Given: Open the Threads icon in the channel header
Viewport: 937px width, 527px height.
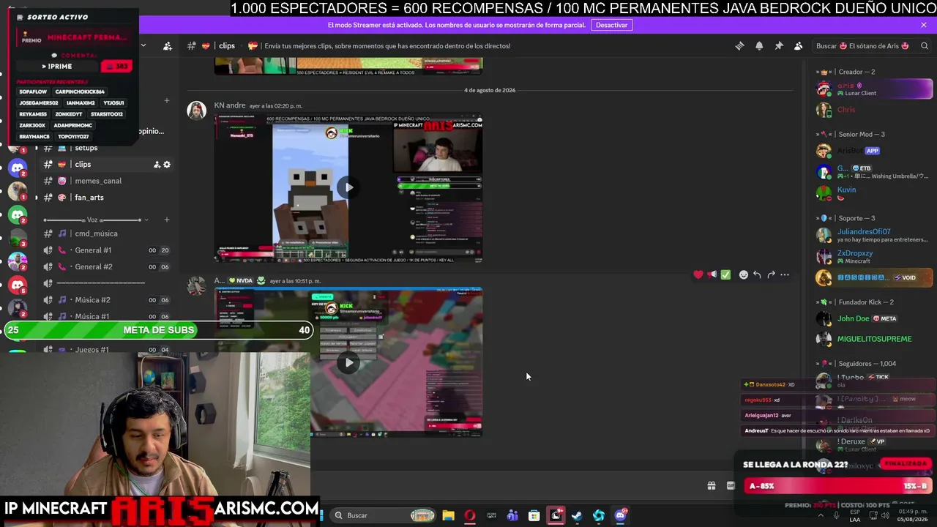Looking at the screenshot, I should click(x=739, y=45).
